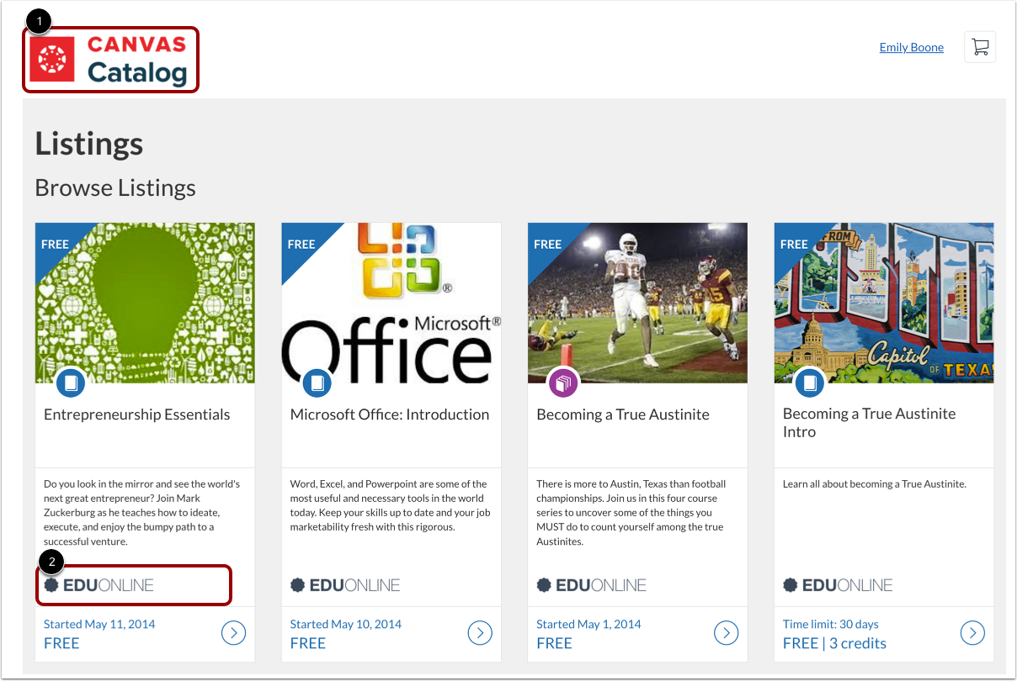The image size is (1017, 681).
Task: Click course icon on True Austinite Intro card
Action: (810, 384)
